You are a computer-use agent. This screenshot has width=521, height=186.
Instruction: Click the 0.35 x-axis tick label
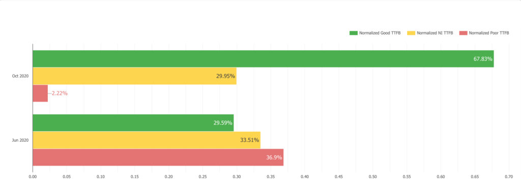tap(271, 176)
